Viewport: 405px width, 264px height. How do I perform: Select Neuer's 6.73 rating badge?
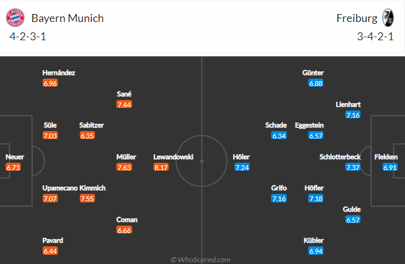pyautogui.click(x=13, y=167)
